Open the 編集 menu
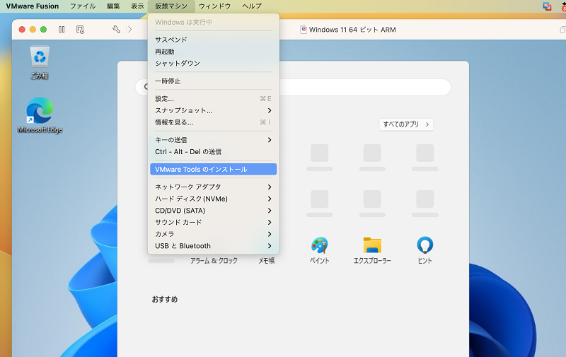 tap(113, 6)
